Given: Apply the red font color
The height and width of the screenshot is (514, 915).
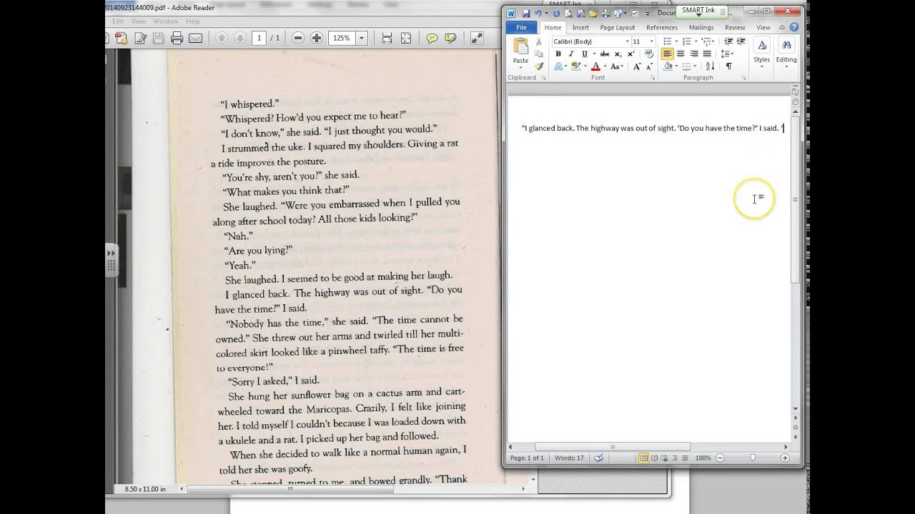Looking at the screenshot, I should click(595, 66).
